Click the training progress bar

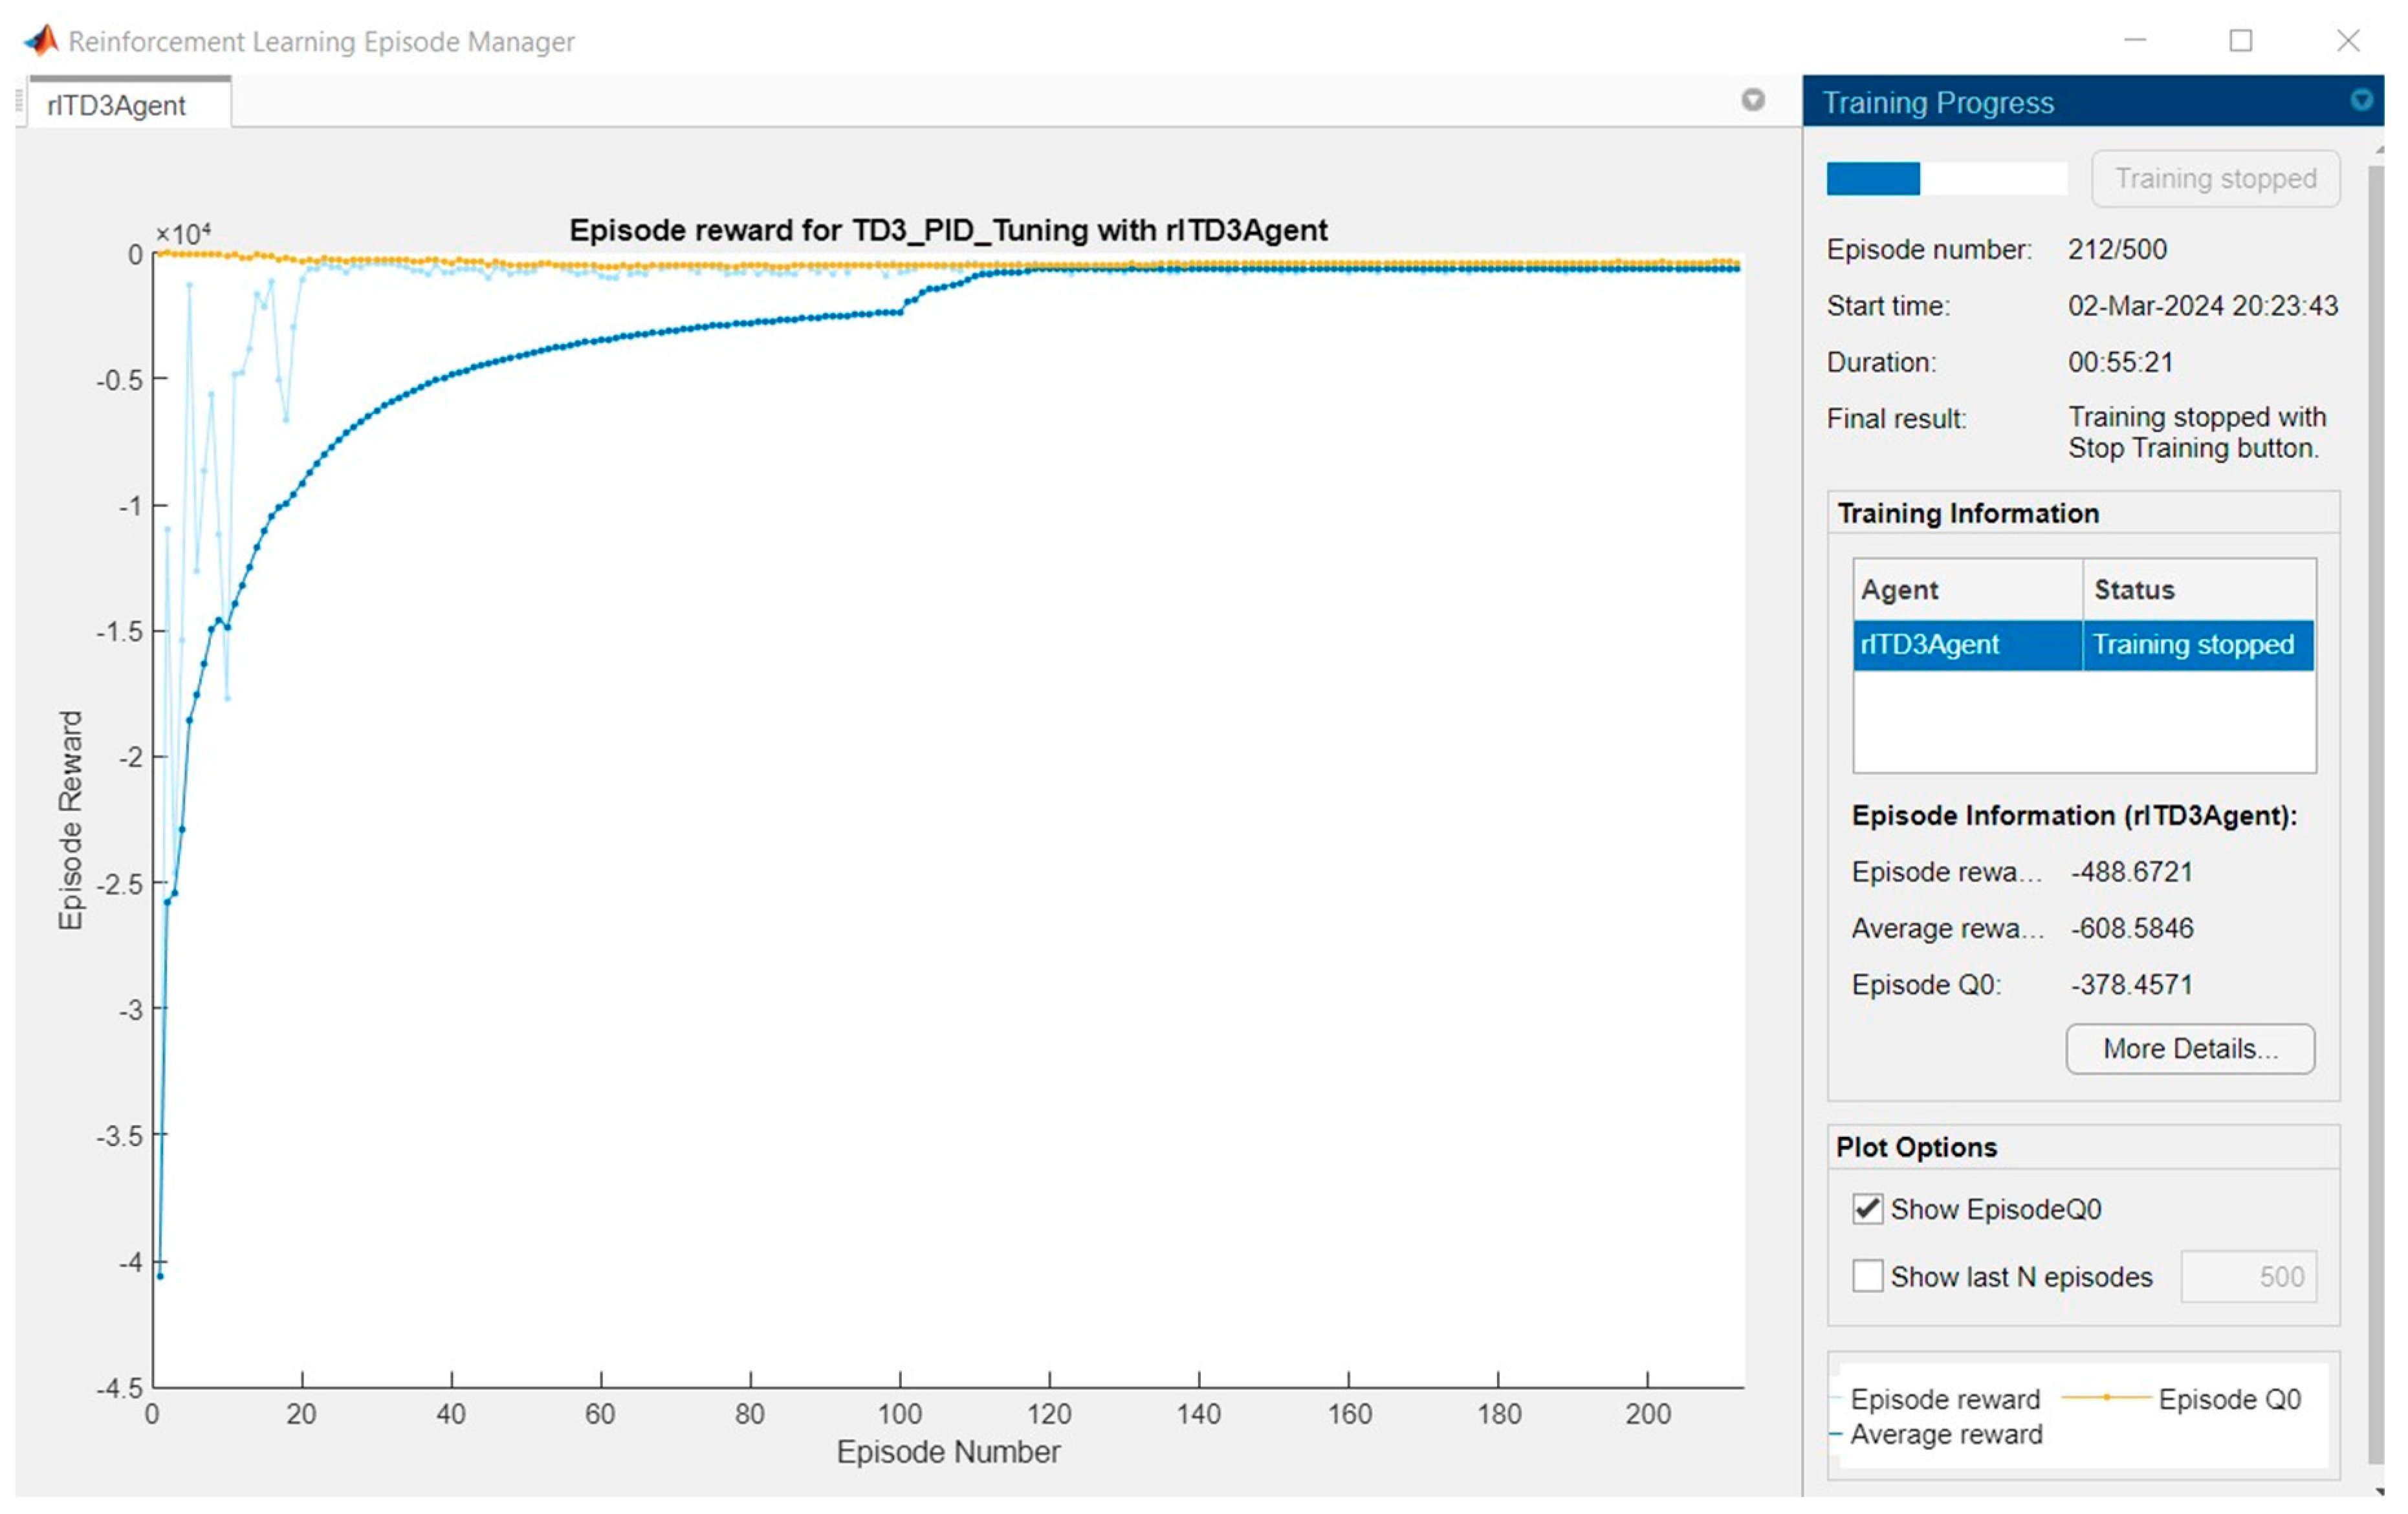[1945, 179]
